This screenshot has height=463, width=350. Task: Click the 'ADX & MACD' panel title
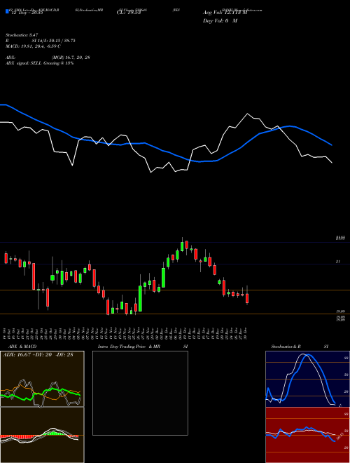click(x=22, y=347)
